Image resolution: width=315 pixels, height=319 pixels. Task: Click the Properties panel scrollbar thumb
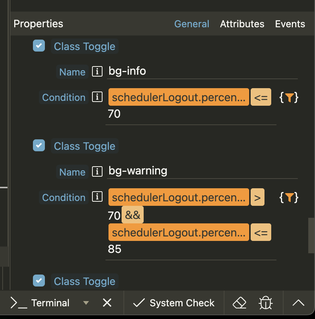point(311,235)
